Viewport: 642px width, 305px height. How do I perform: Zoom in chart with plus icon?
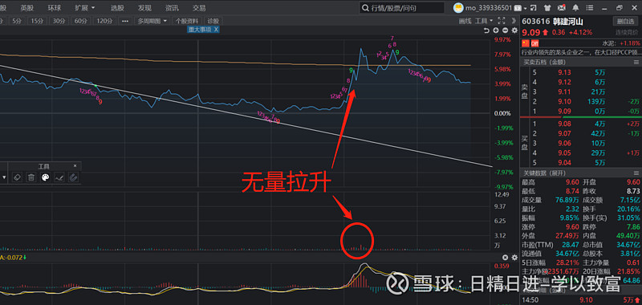point(496,31)
